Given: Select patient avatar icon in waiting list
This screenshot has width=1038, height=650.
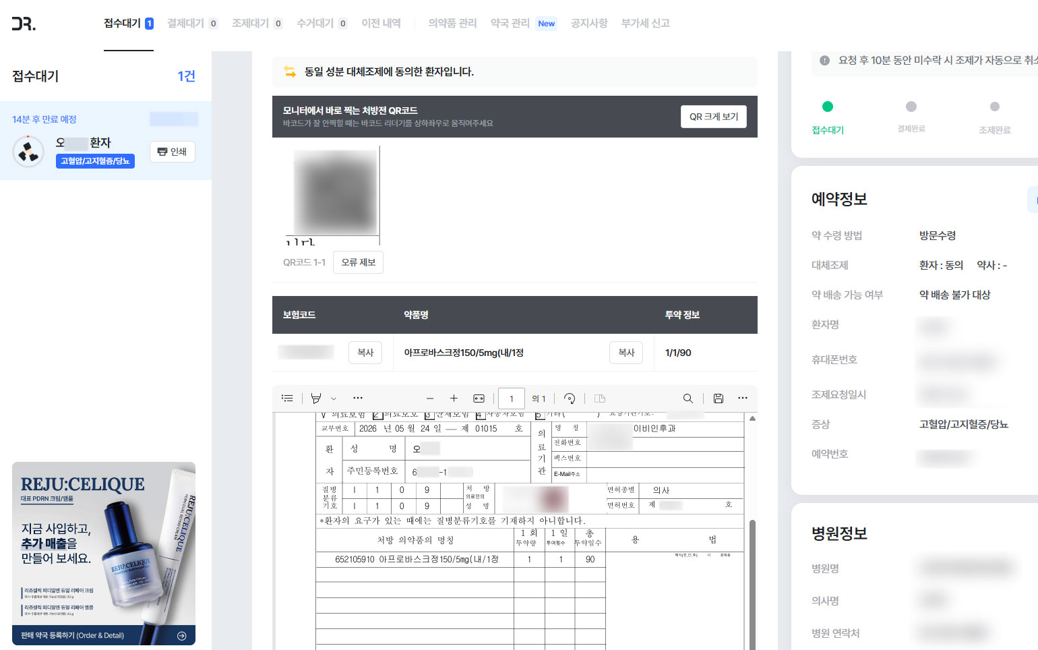Looking at the screenshot, I should coord(28,151).
